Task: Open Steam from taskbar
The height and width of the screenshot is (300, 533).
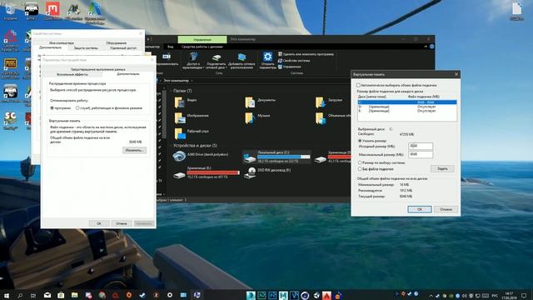Action: point(142,295)
